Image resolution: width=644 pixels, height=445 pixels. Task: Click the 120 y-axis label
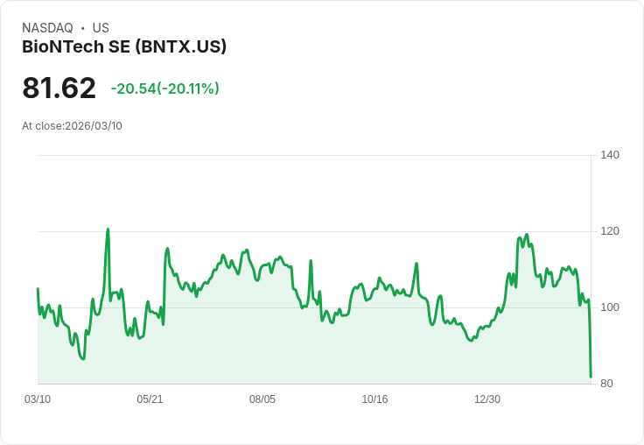[x=610, y=231]
